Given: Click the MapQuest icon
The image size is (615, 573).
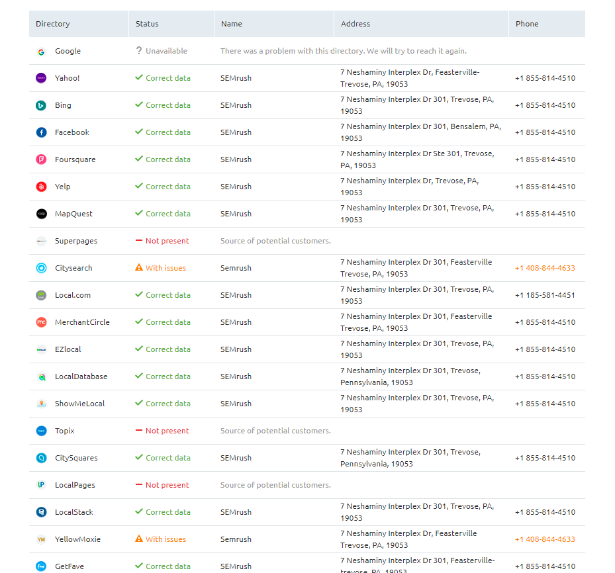Looking at the screenshot, I should pyautogui.click(x=40, y=213).
